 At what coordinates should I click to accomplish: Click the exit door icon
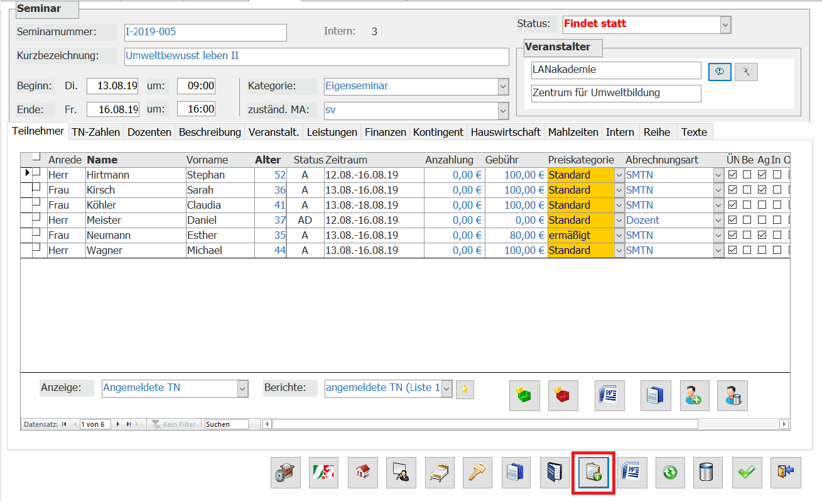click(x=785, y=472)
